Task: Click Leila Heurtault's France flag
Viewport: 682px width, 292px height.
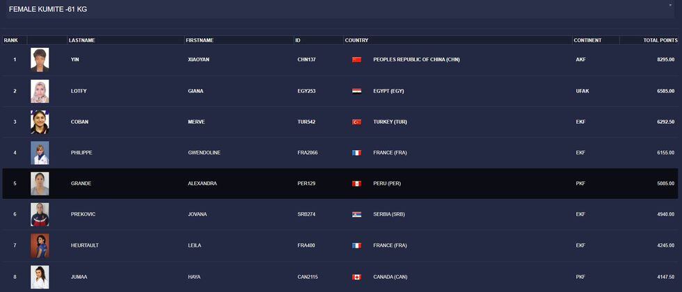Action: point(357,245)
